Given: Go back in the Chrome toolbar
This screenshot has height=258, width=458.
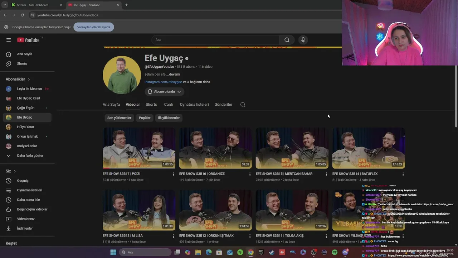Looking at the screenshot, I should tap(5, 15).
